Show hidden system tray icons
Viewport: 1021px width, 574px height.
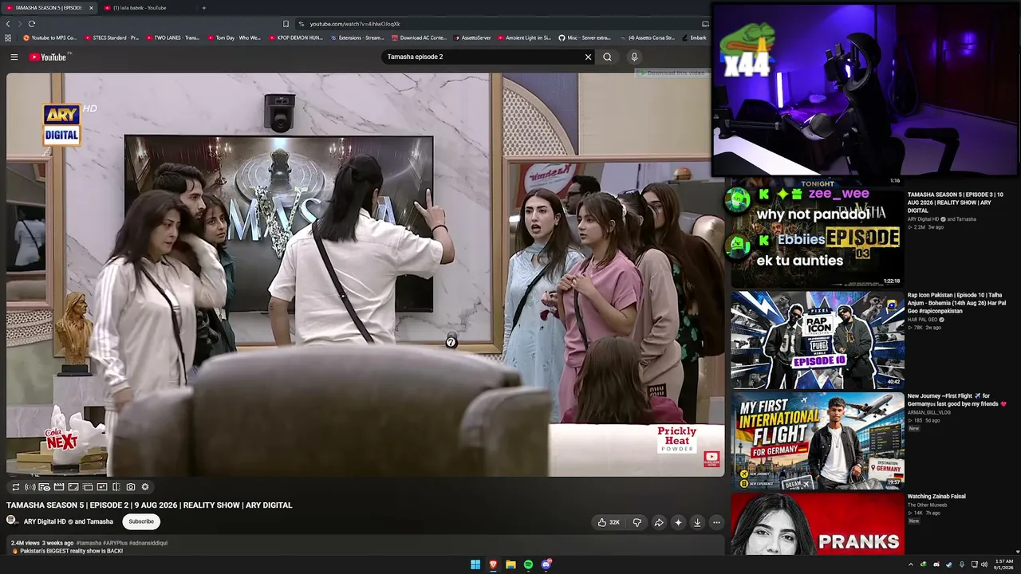(x=910, y=564)
